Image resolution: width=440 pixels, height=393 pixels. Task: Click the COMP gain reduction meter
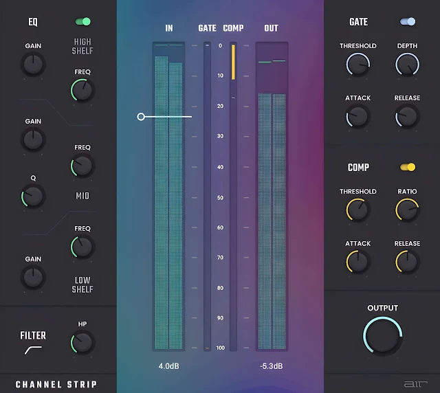[233, 196]
